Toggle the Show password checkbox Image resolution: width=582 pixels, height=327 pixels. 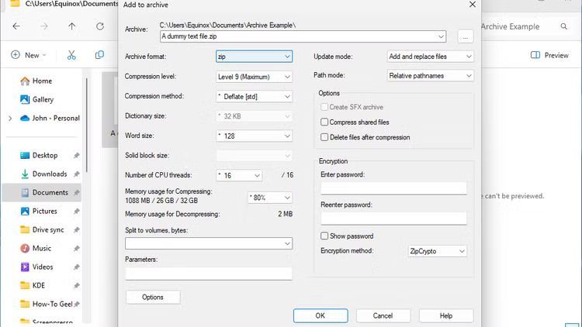click(324, 236)
